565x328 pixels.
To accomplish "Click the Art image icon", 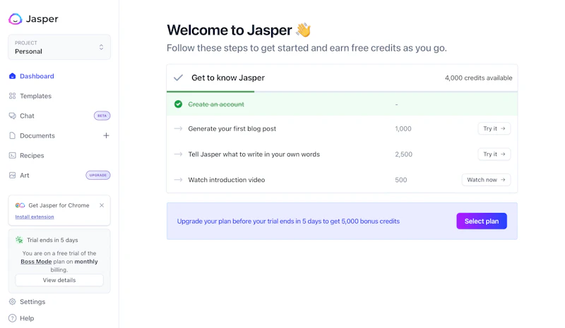I will click(12, 175).
